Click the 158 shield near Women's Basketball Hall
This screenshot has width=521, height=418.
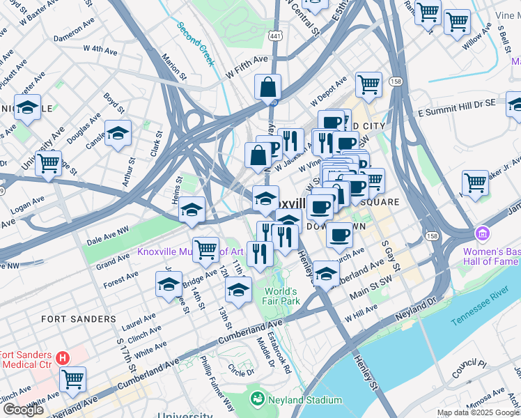point(432,236)
